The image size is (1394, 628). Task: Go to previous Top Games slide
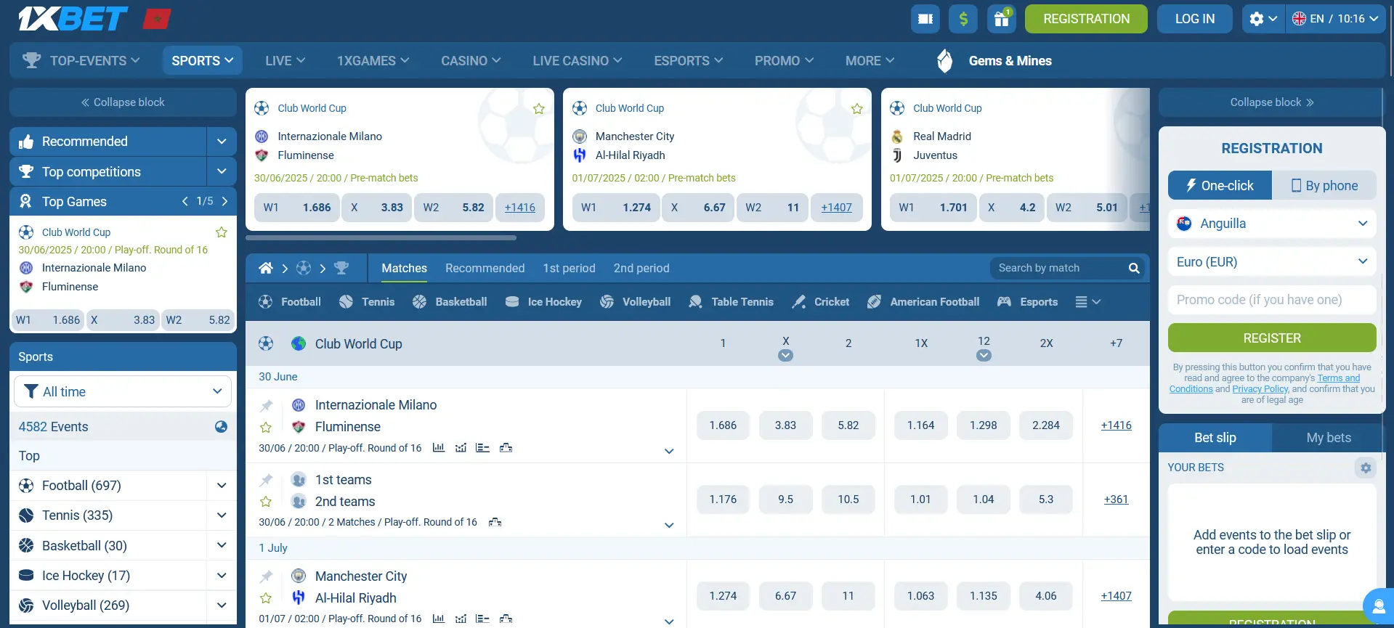(185, 201)
